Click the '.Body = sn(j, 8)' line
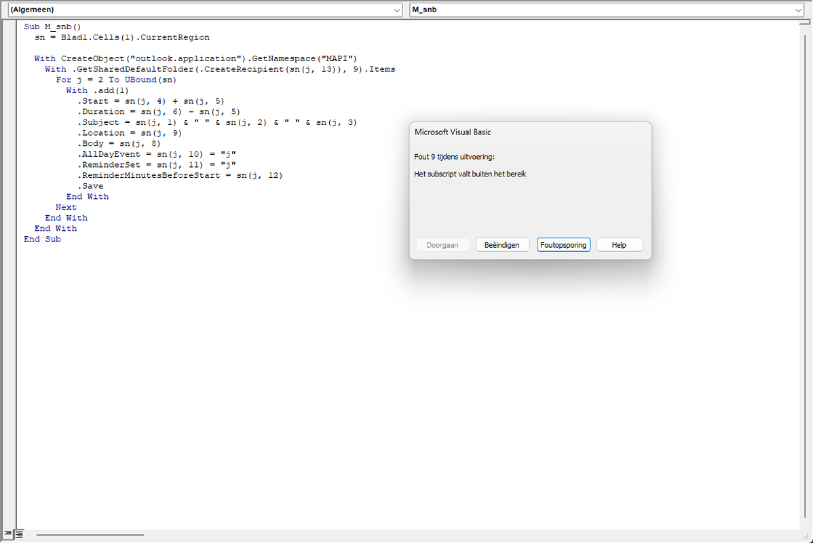Viewport: 813px width, 543px height. pos(119,144)
